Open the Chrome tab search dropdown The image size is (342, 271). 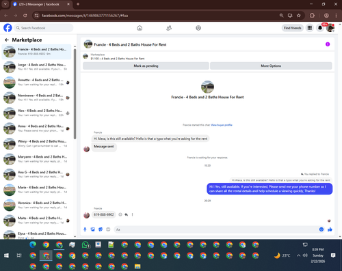[5, 4]
